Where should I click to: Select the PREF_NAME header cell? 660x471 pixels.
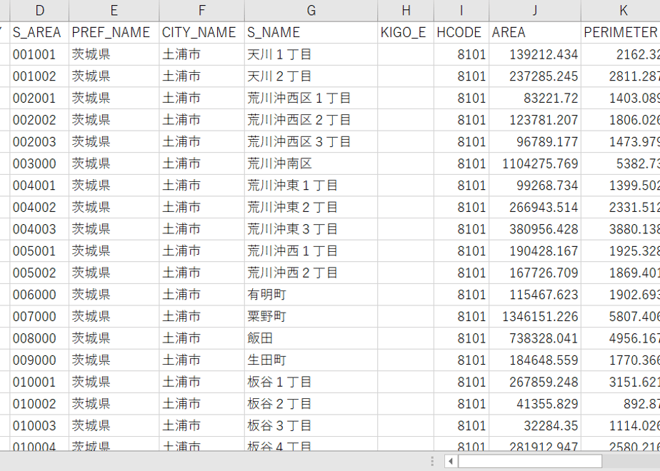(x=114, y=32)
